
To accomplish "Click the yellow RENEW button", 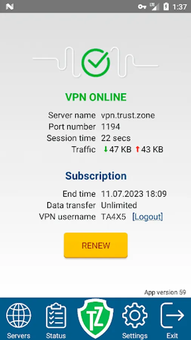I will tap(95, 245).
